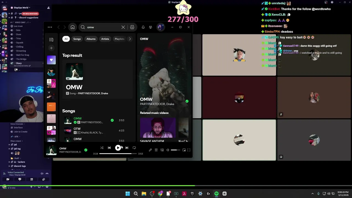Navigate back in Spotify
The width and height of the screenshot is (352, 198).
58,27
